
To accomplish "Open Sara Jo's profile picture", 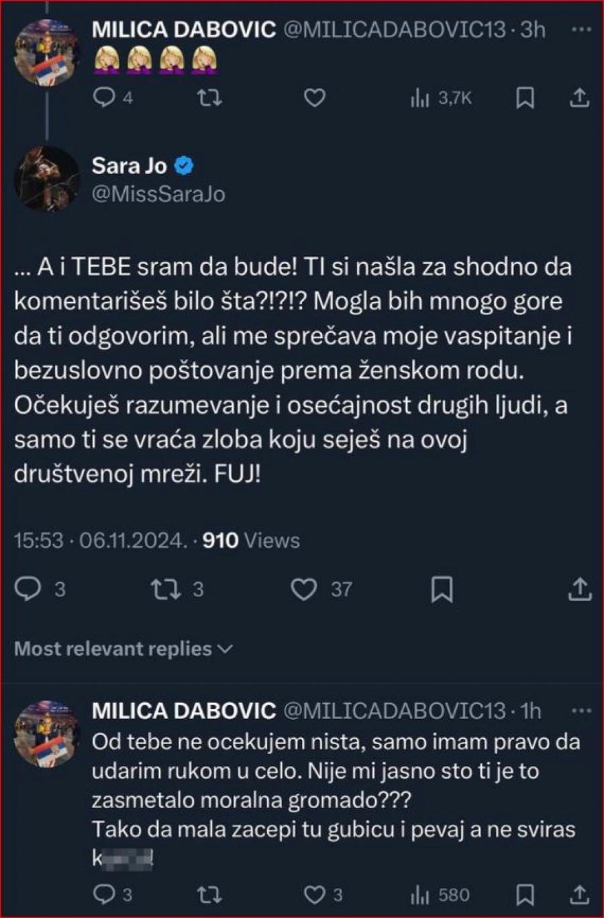I will [46, 179].
